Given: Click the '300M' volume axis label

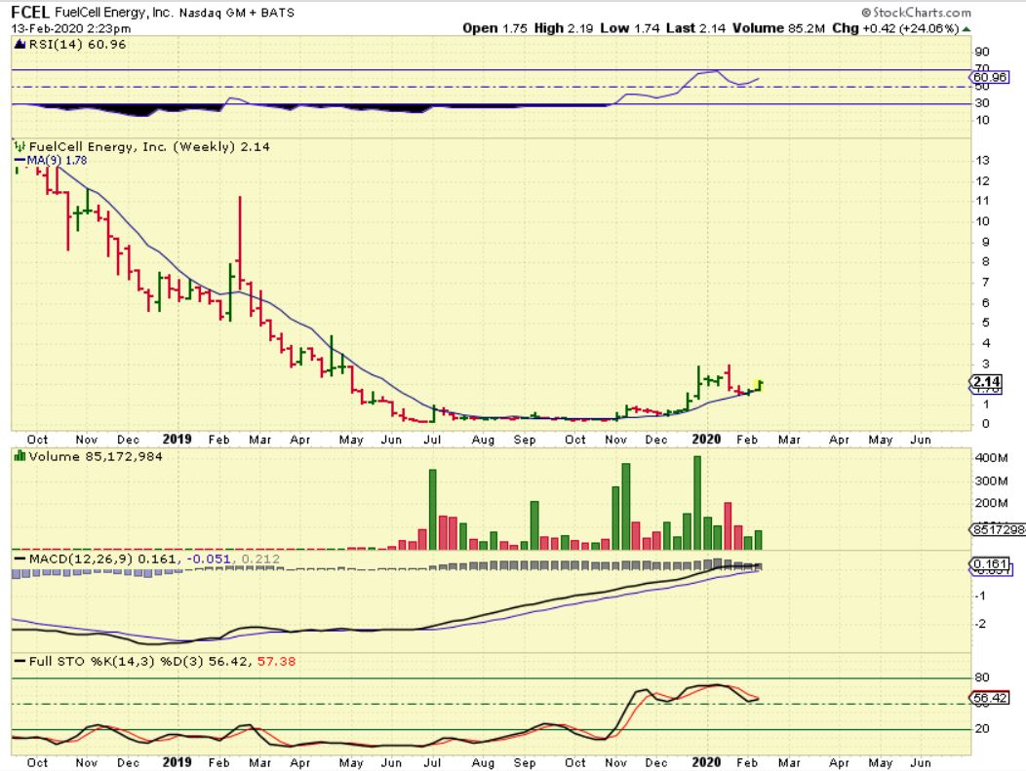Looking at the screenshot, I should tap(991, 481).
